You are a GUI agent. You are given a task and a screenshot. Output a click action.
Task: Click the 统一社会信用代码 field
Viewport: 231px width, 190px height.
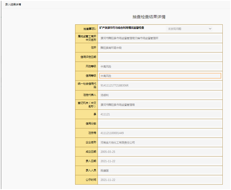coord(160,85)
